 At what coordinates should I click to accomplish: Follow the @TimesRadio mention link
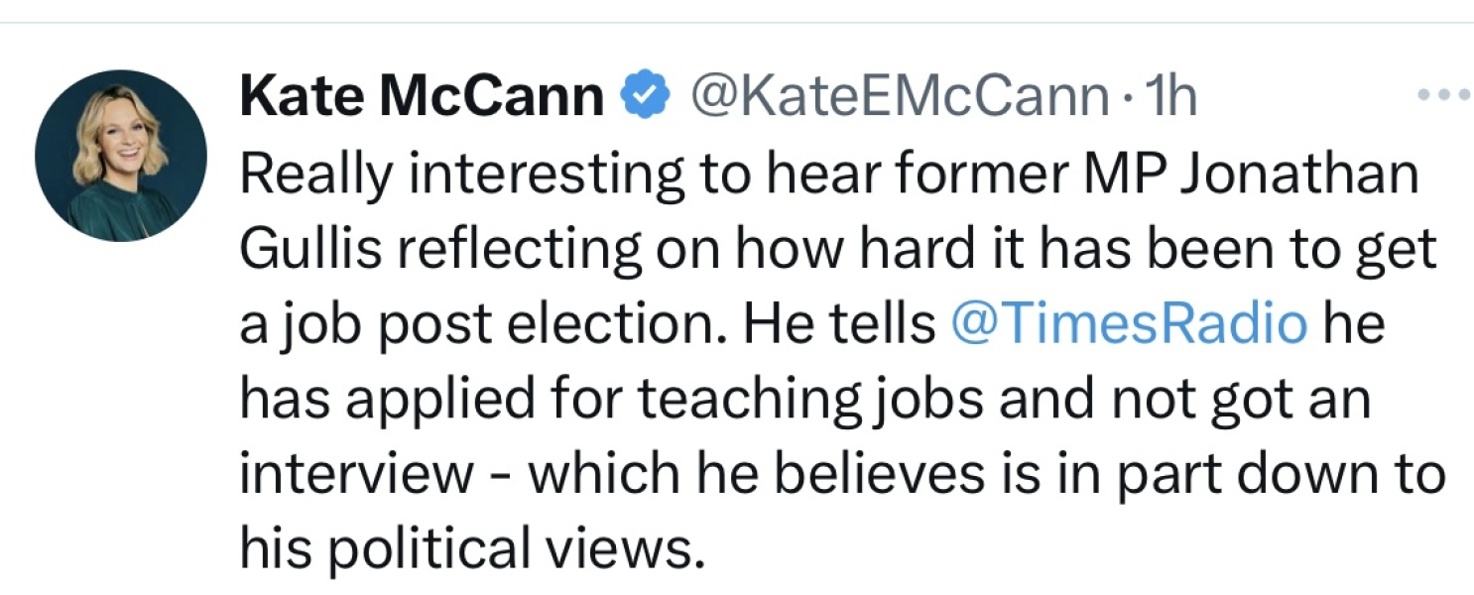click(1128, 324)
